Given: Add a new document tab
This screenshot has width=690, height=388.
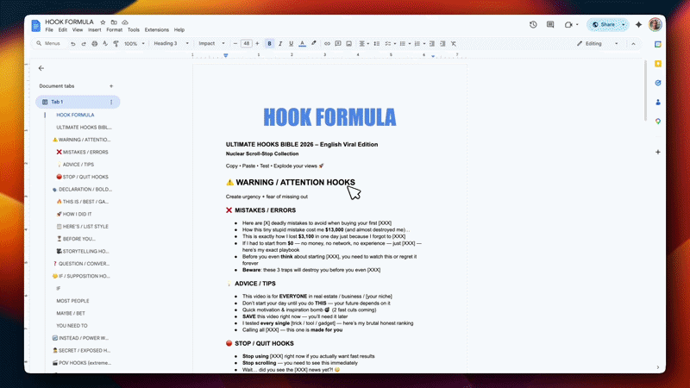Looking at the screenshot, I should pos(110,86).
